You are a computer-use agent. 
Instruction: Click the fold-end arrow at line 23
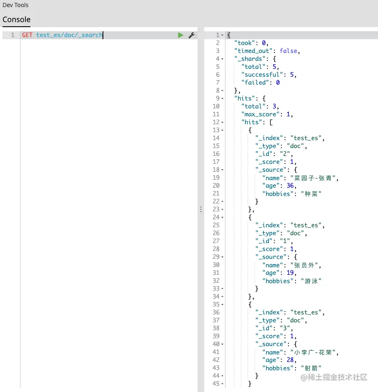point(223,209)
